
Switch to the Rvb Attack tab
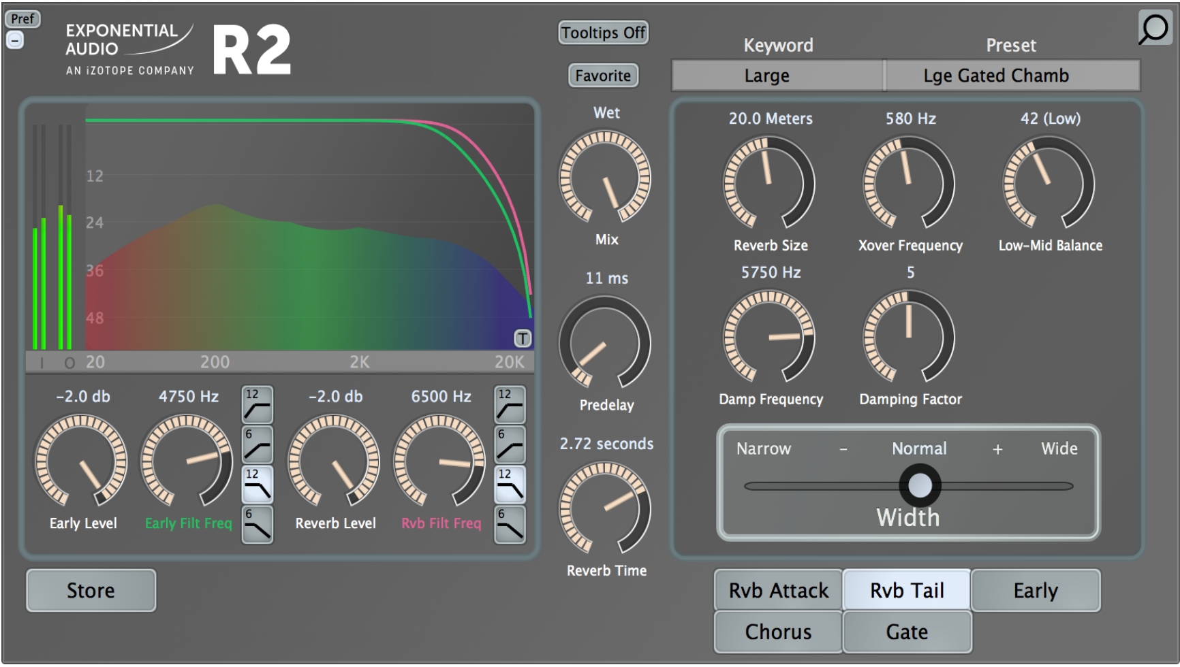pos(776,590)
